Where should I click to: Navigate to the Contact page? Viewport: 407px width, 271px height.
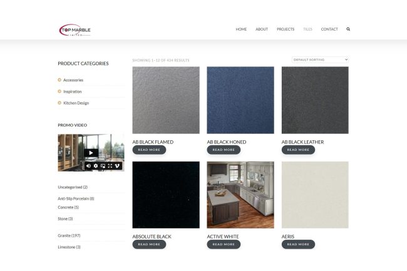click(329, 29)
